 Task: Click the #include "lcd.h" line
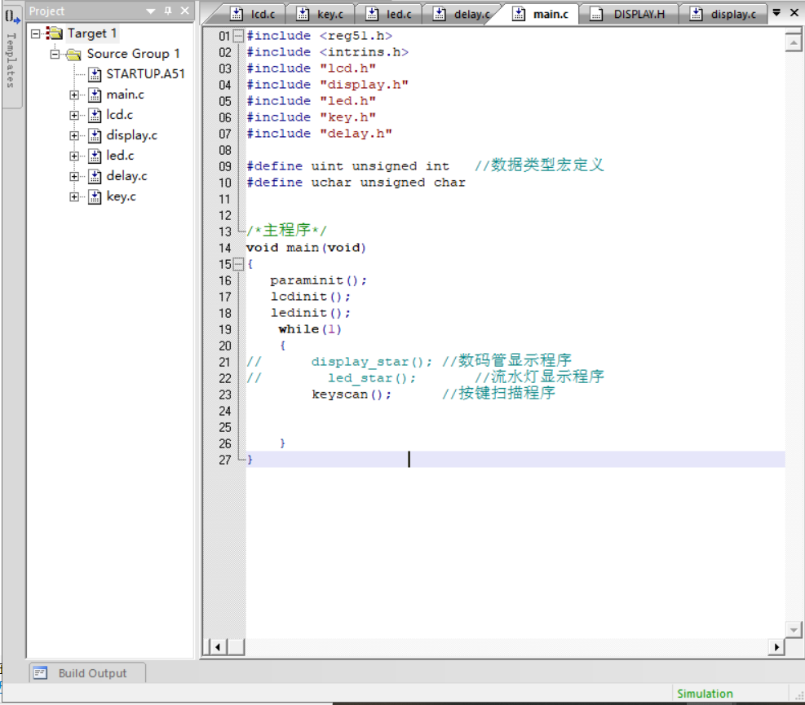click(x=311, y=68)
